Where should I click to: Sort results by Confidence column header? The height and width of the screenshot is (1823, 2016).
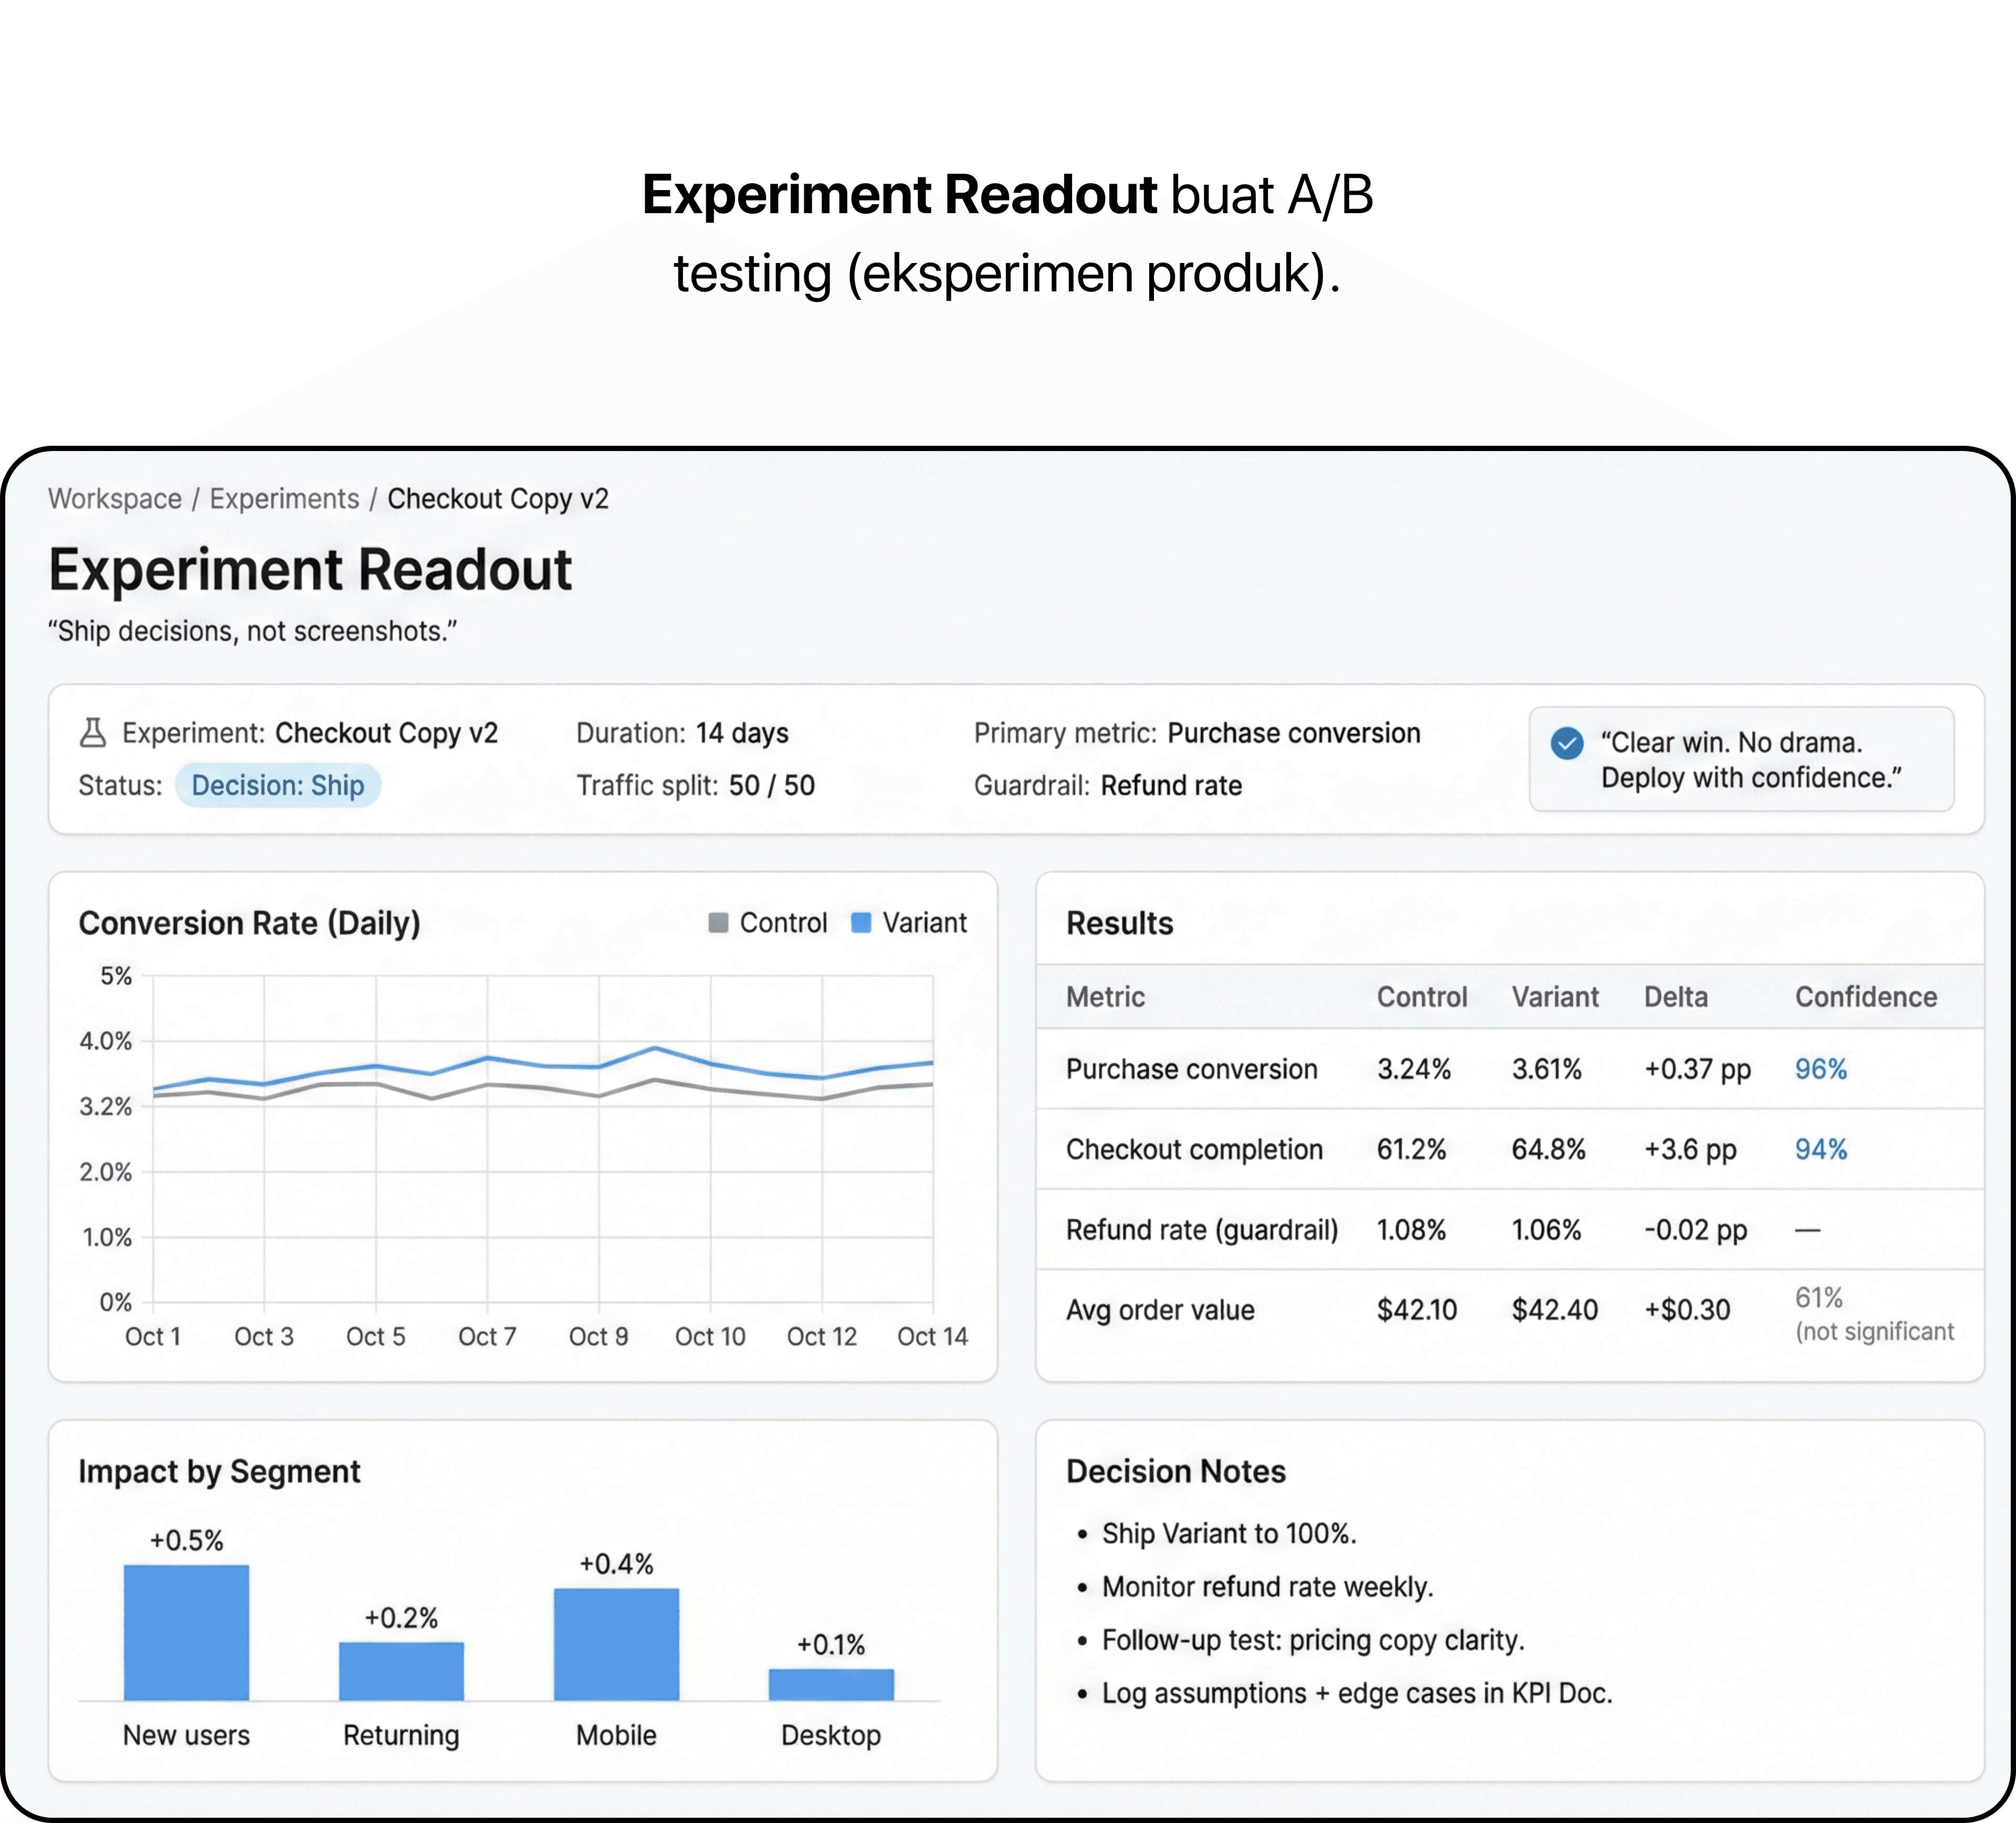(x=1865, y=996)
